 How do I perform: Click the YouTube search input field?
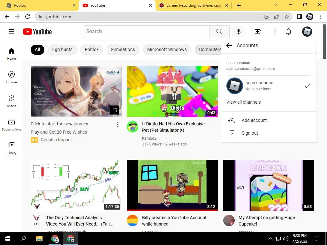click(147, 32)
